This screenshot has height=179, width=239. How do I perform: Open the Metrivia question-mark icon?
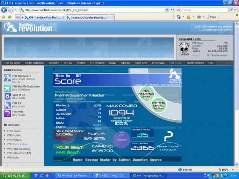click(x=7, y=113)
